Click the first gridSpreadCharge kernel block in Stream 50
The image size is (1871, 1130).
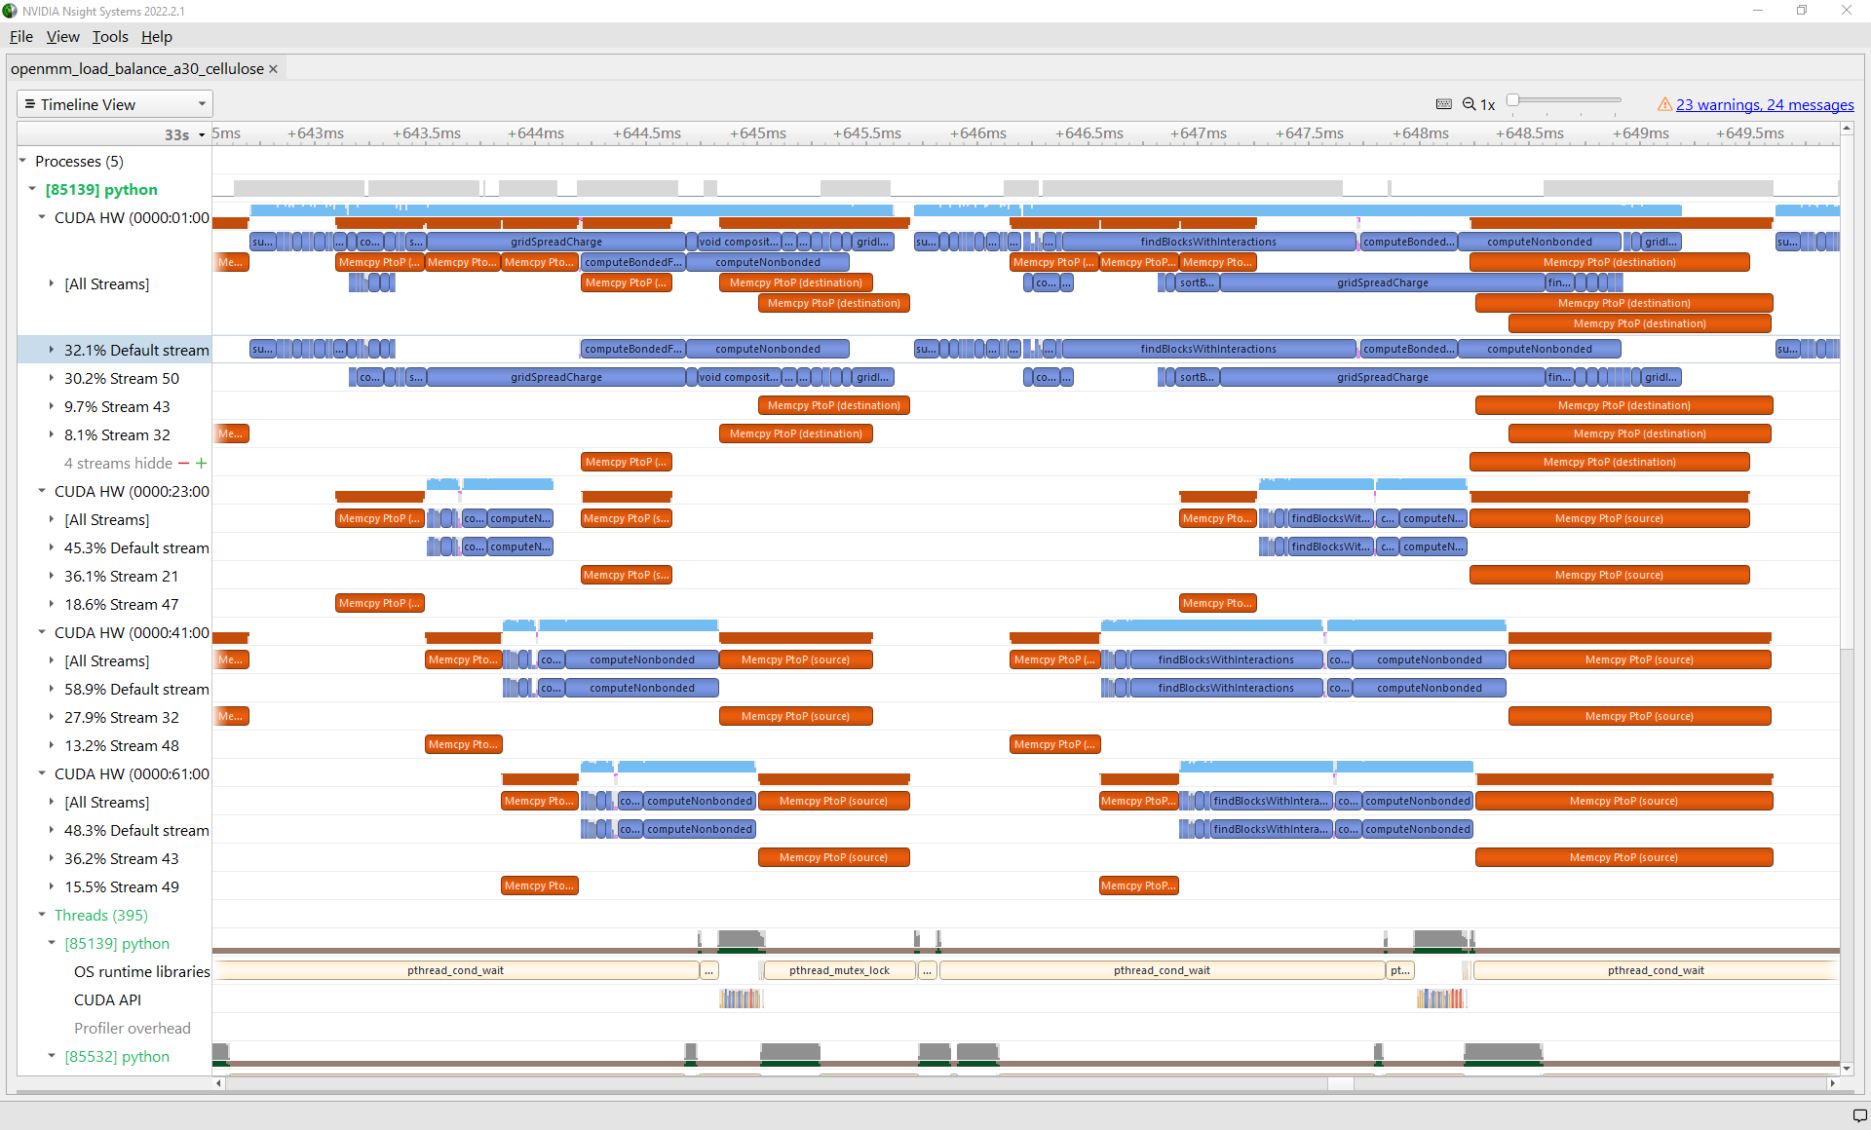[555, 378]
